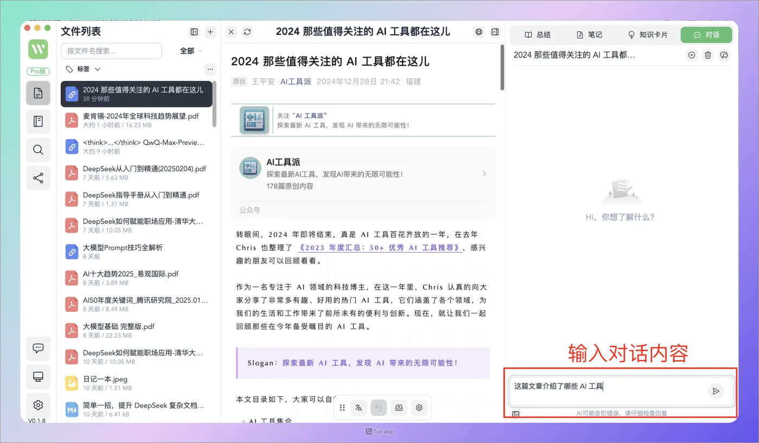Click the download tray icon in floating toolbar

398,408
